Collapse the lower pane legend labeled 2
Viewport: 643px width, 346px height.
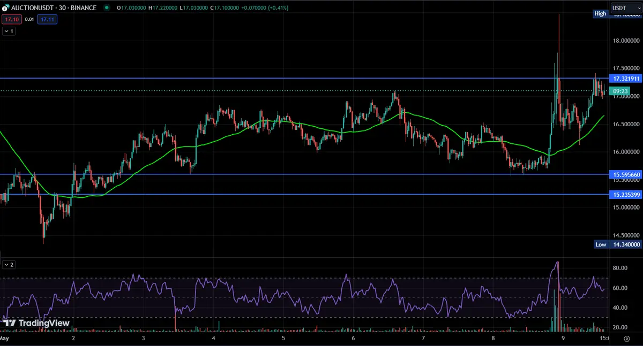point(9,264)
